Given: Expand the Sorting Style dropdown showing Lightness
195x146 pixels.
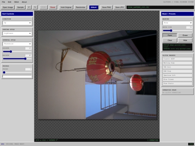Looking at the screenshot, I should pos(17,33).
